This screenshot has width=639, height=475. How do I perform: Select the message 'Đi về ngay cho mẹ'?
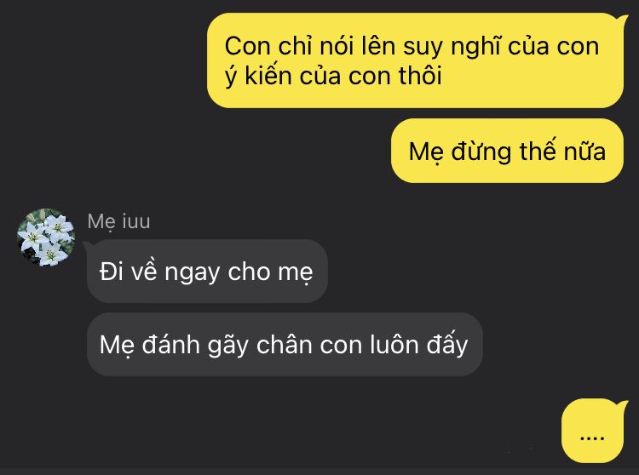pos(207,271)
